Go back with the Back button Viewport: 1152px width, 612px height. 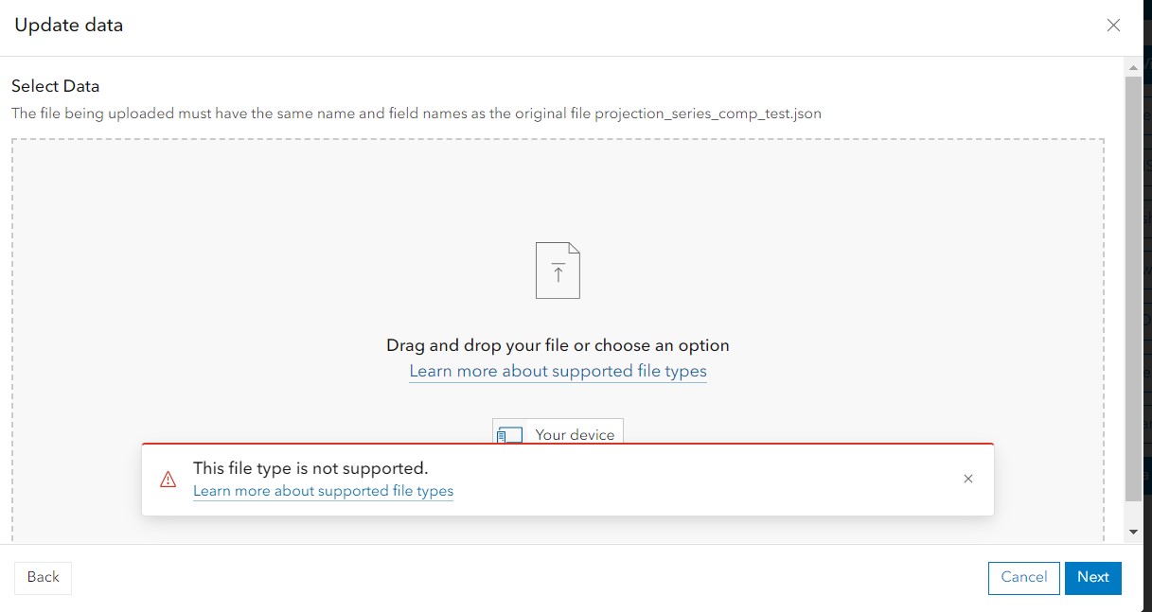click(43, 577)
